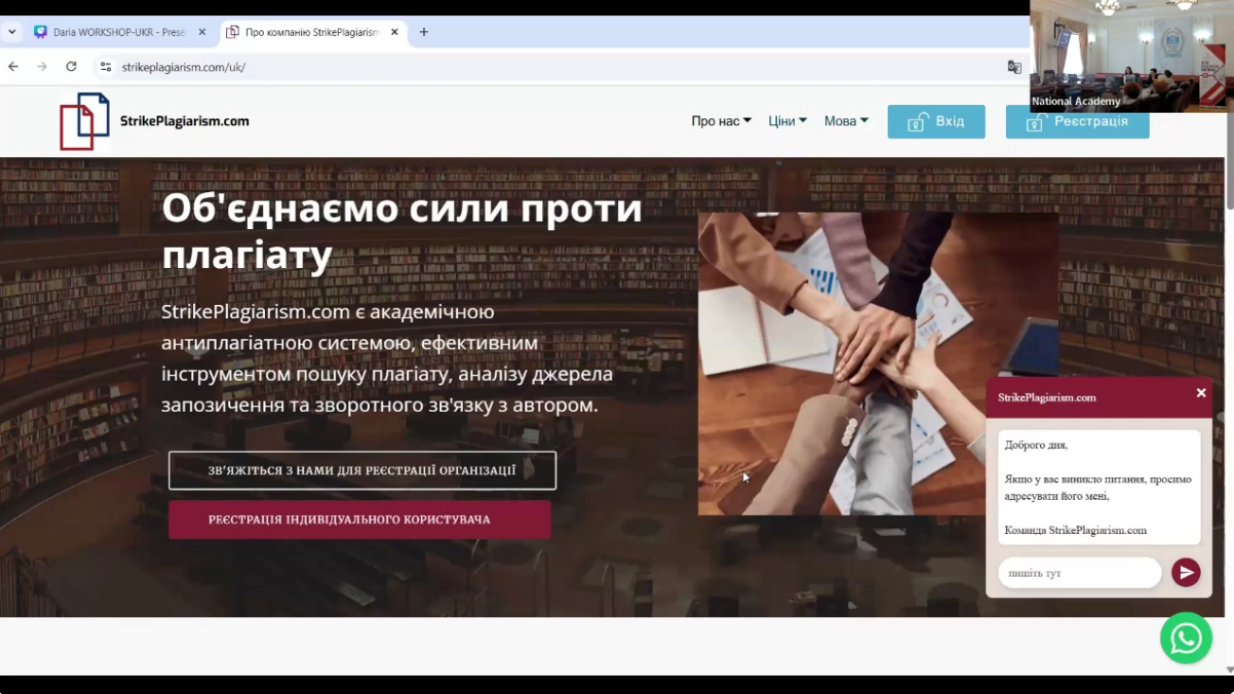This screenshot has width=1234, height=694.
Task: Open a new browser tab
Action: tap(423, 32)
